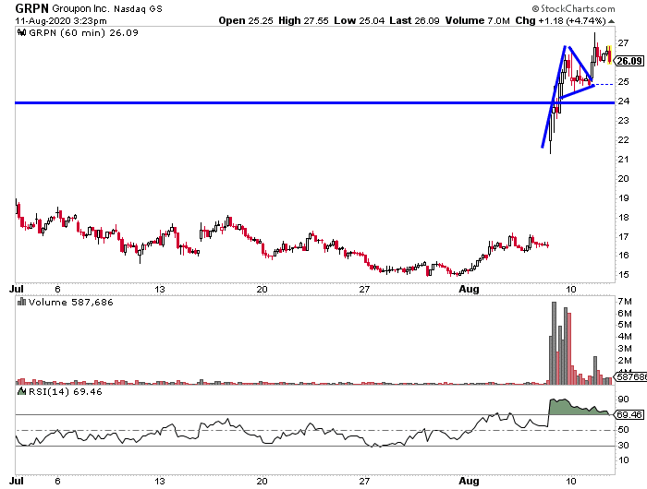This screenshot has height=489, width=647.
Task: Click the 27 price axis label
Action: coord(624,42)
